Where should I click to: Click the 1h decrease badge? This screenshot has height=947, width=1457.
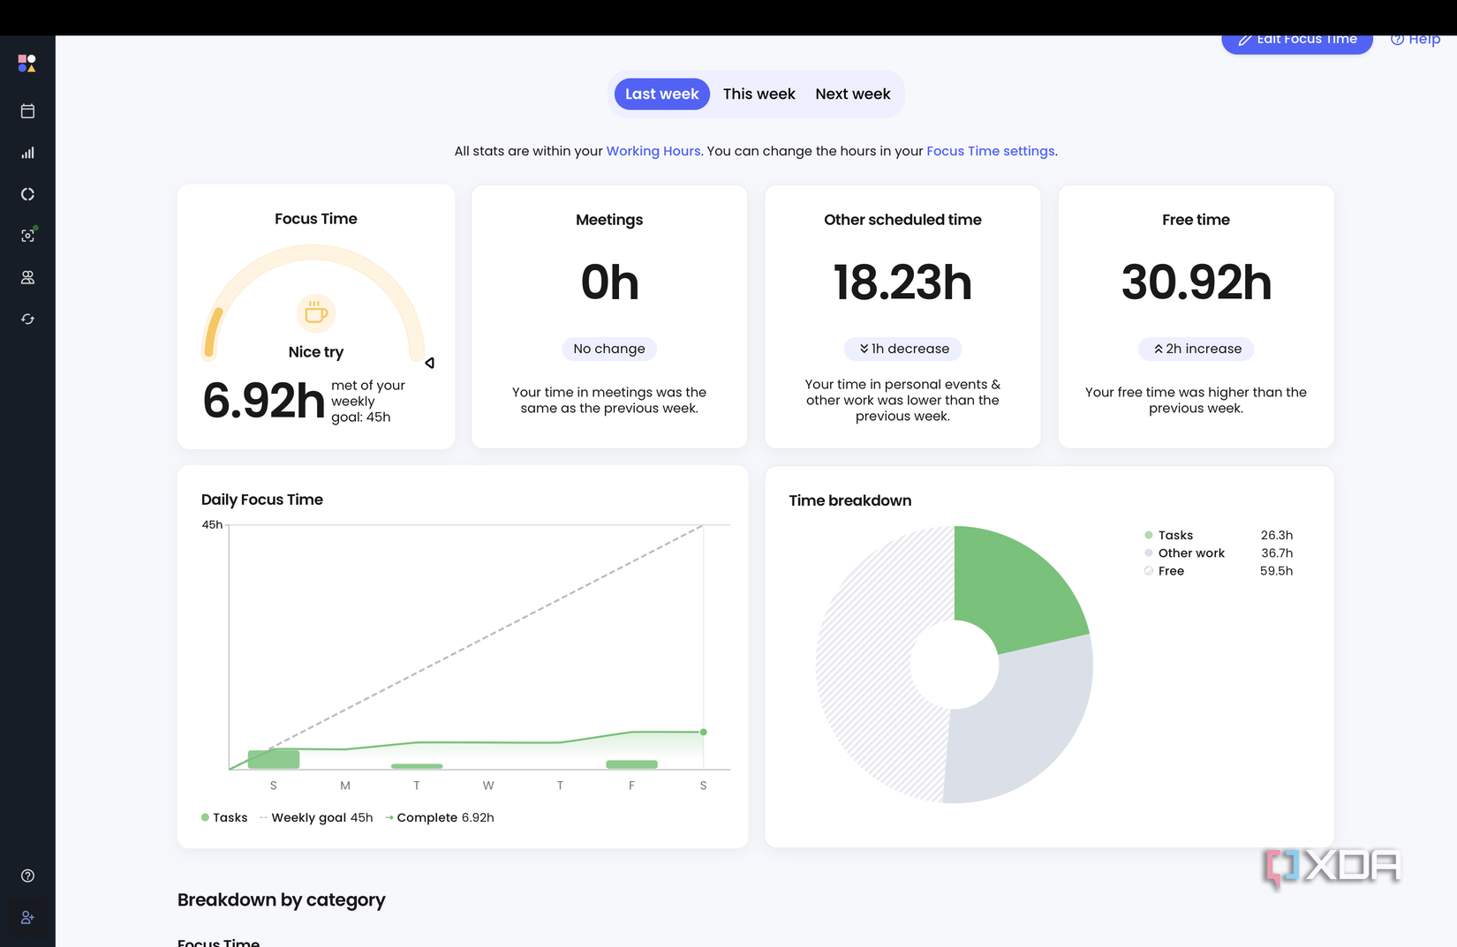(902, 349)
